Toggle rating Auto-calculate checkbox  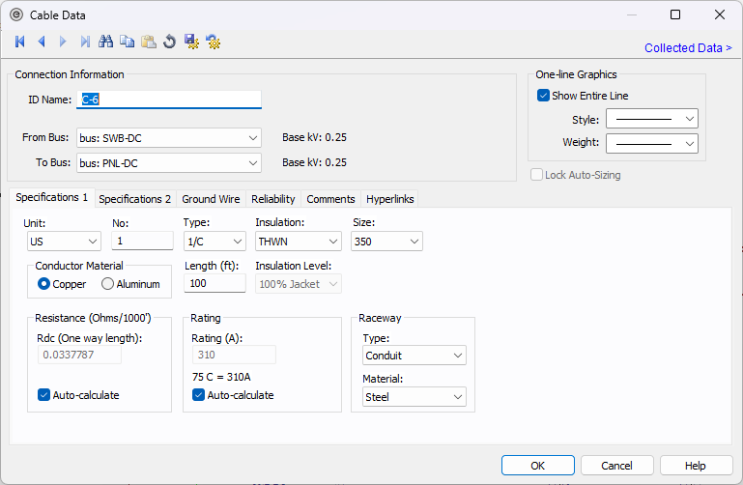(198, 395)
